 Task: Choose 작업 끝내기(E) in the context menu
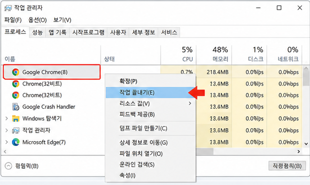151,92
